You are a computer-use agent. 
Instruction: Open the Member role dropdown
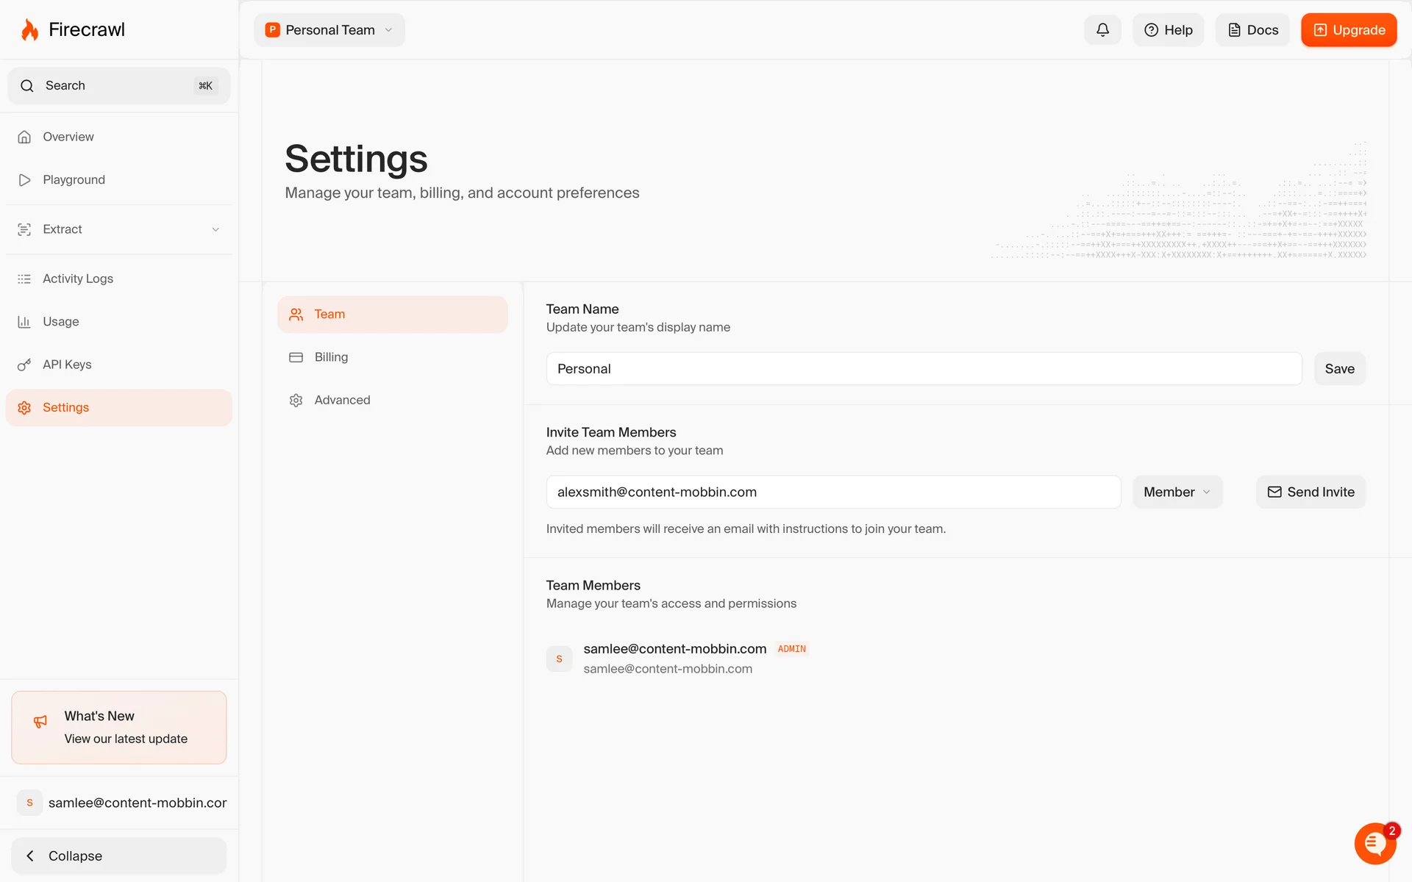click(x=1177, y=492)
